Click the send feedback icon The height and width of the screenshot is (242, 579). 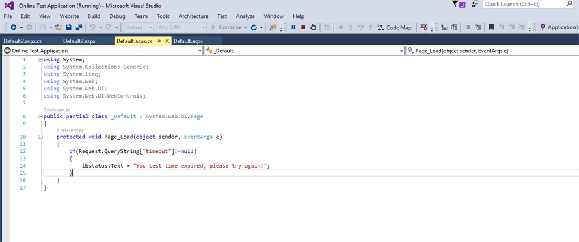pos(475,4)
